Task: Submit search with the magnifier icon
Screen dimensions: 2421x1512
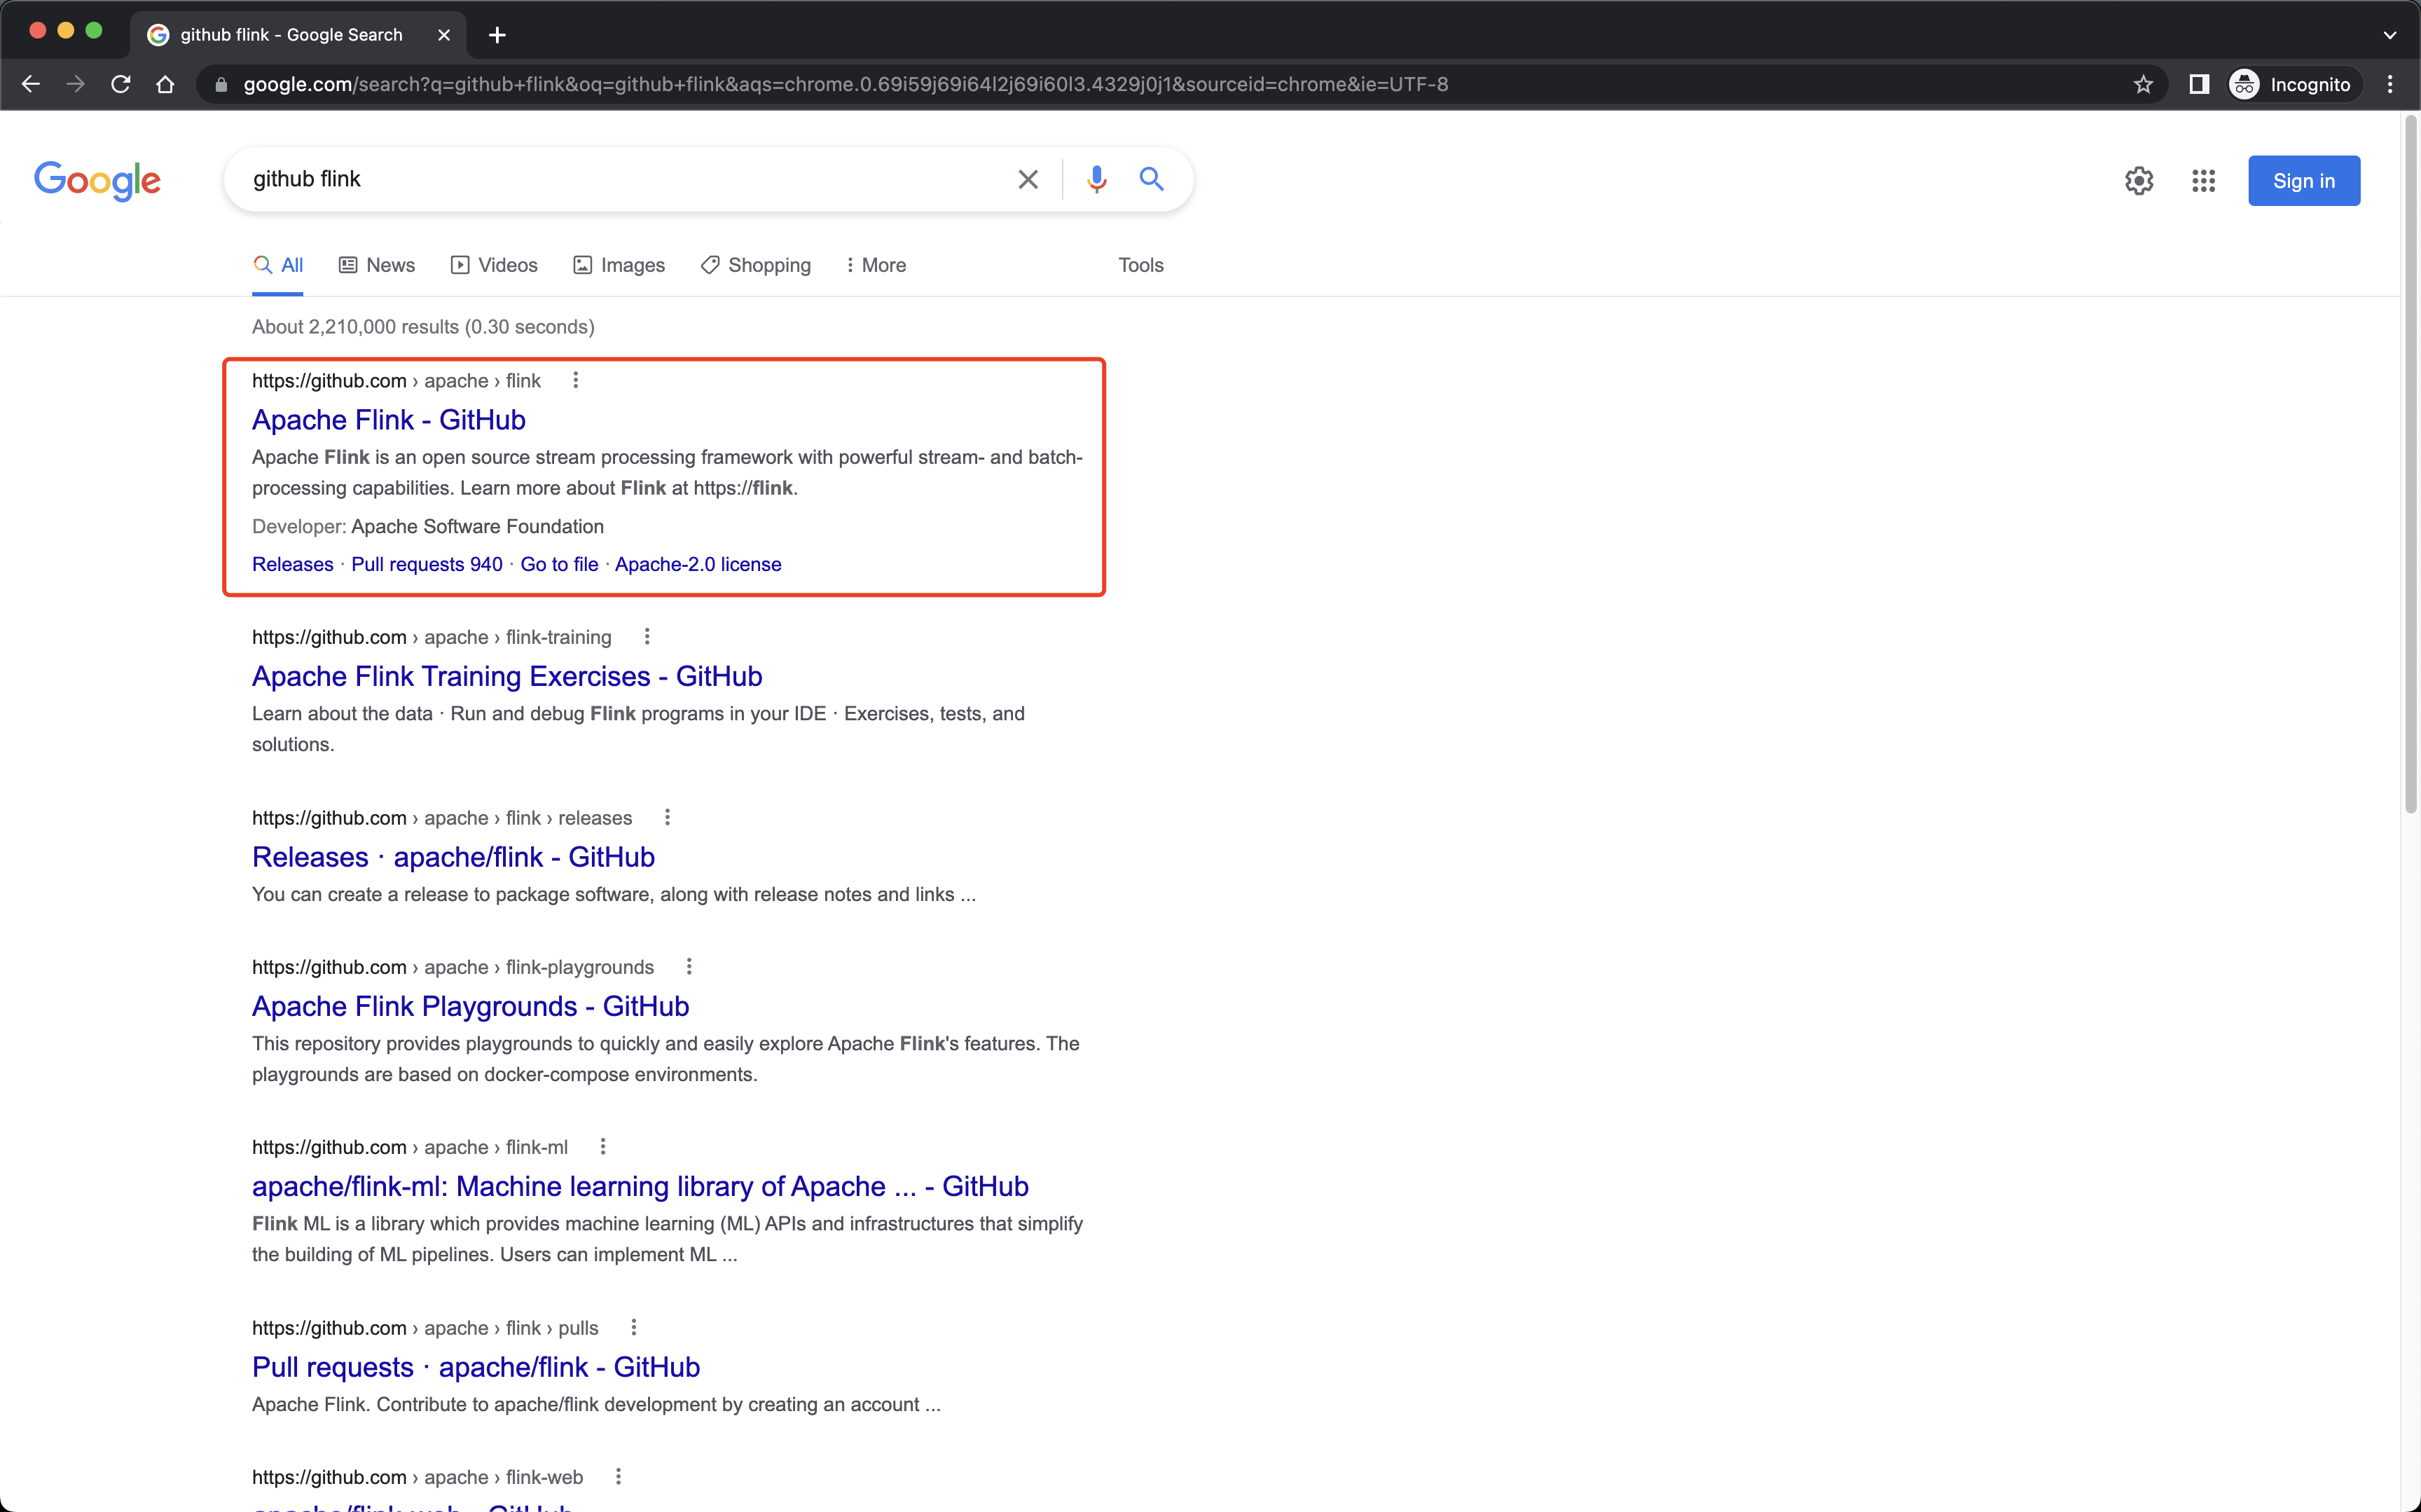Action: 1152,179
